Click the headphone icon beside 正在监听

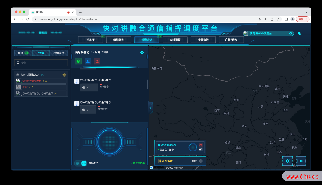pyautogui.click(x=159, y=161)
